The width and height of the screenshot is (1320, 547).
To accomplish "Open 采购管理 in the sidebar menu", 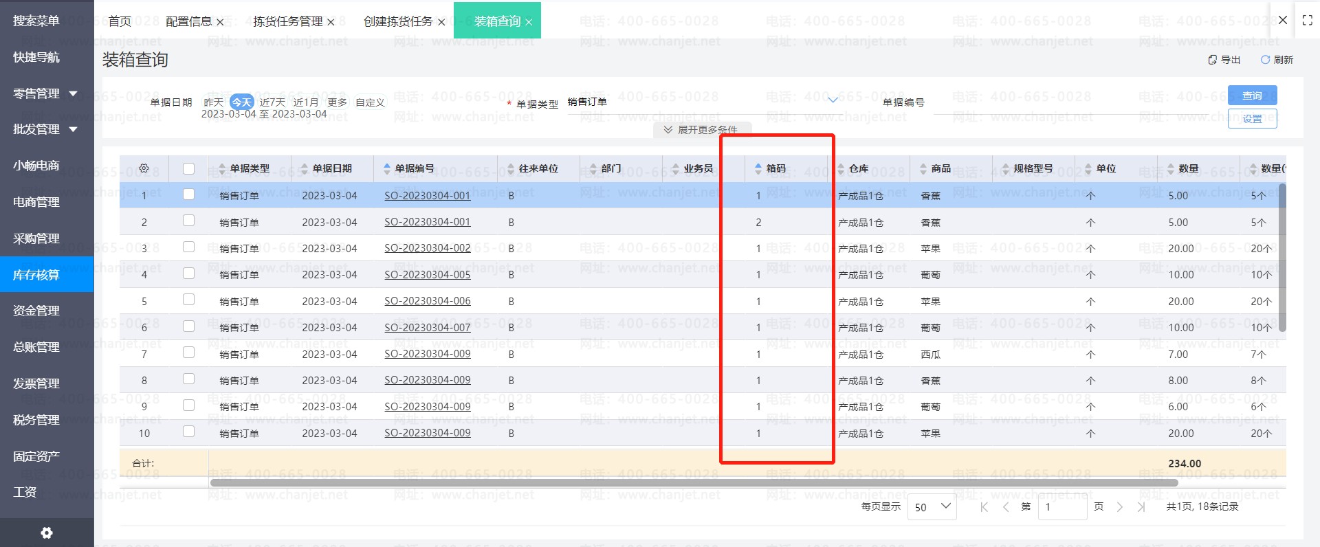I will [36, 238].
